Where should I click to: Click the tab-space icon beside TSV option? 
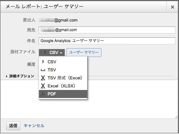click(x=43, y=70)
